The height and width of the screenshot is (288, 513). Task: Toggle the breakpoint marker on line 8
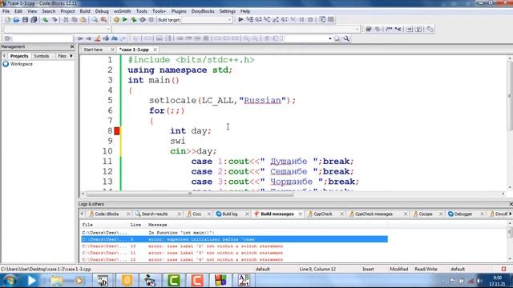(117, 131)
